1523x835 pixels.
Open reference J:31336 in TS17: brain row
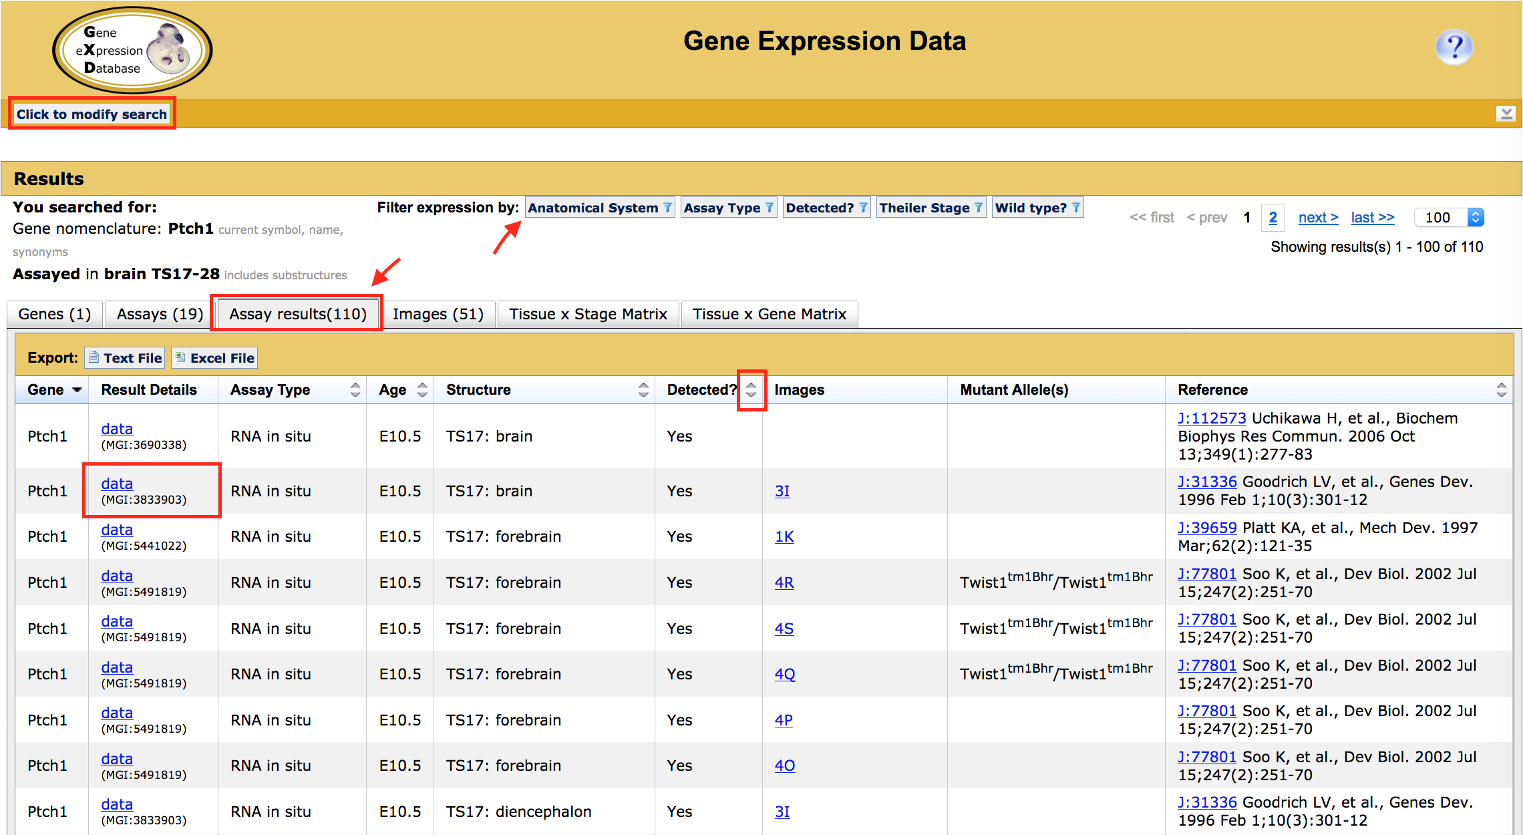(1207, 482)
